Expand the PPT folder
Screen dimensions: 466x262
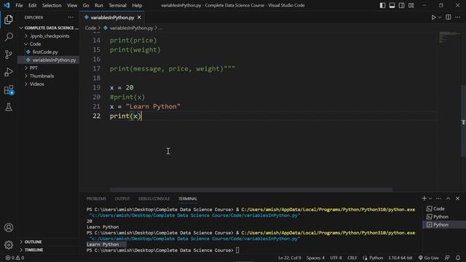click(x=49, y=68)
